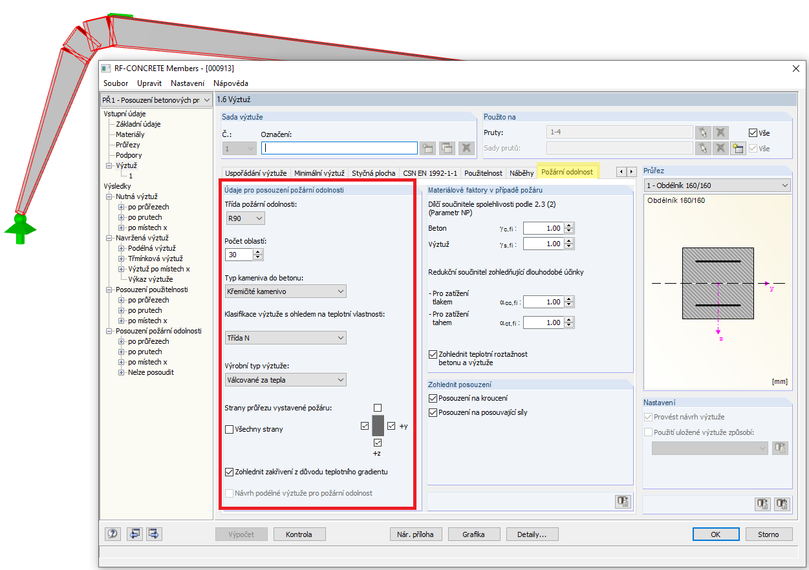
Task: Increase Beton γc,fi stepper value
Action: 569,225
